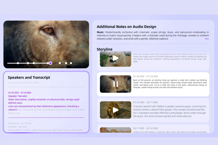Click the "Additional Notes on Audio Design" heading

click(126, 27)
